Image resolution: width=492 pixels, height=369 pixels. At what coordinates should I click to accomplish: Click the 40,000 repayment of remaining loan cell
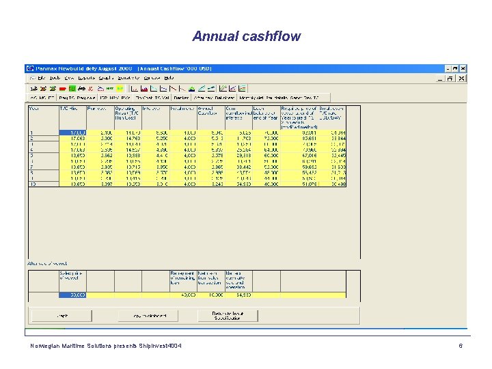click(x=184, y=295)
